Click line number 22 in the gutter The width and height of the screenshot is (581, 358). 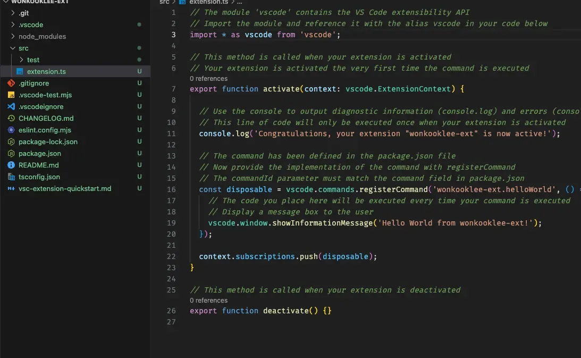pos(171,257)
